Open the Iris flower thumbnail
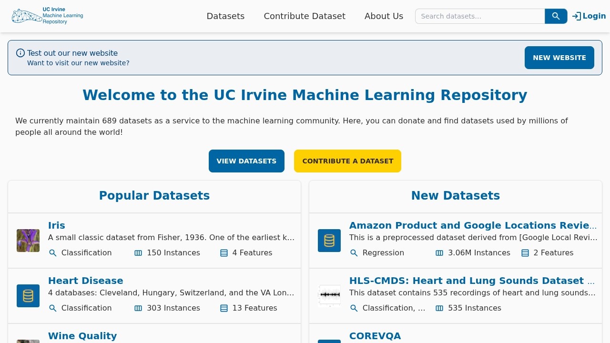This screenshot has width=610, height=343. pos(28,241)
